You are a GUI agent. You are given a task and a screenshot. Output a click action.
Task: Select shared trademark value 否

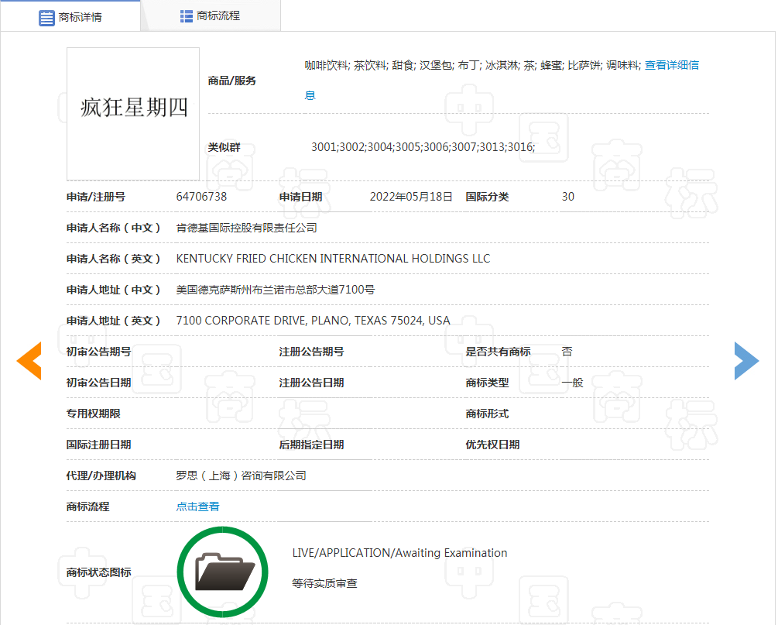tap(567, 352)
